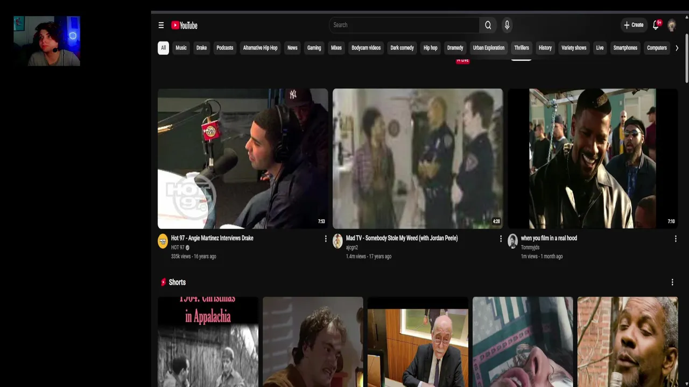Open ajcgn2 channel avatar
Viewport: 689px width, 387px height.
click(338, 241)
